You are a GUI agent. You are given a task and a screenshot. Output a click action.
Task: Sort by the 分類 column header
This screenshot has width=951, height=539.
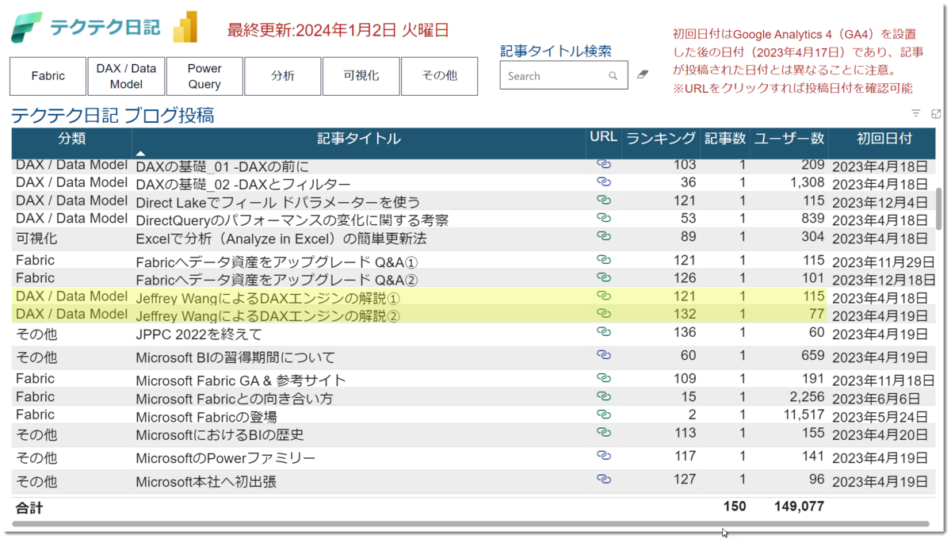71,138
